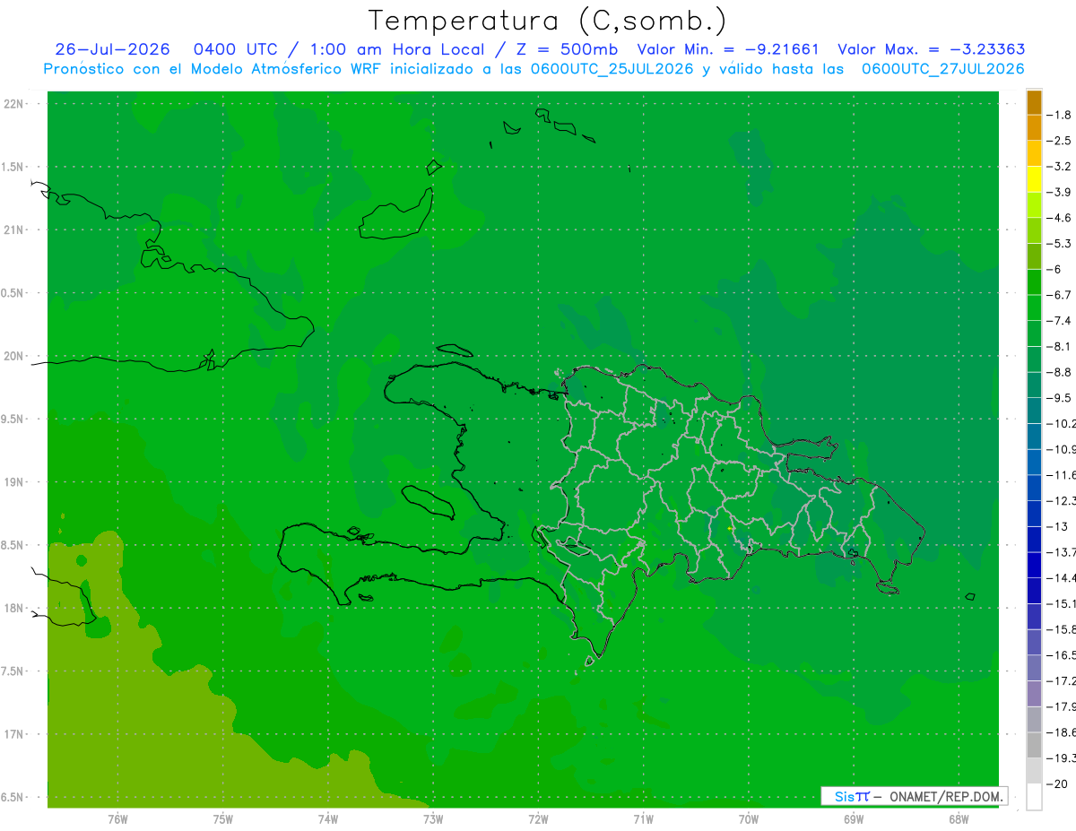
Task: Click the latitude label "22N"
Action: click(14, 104)
